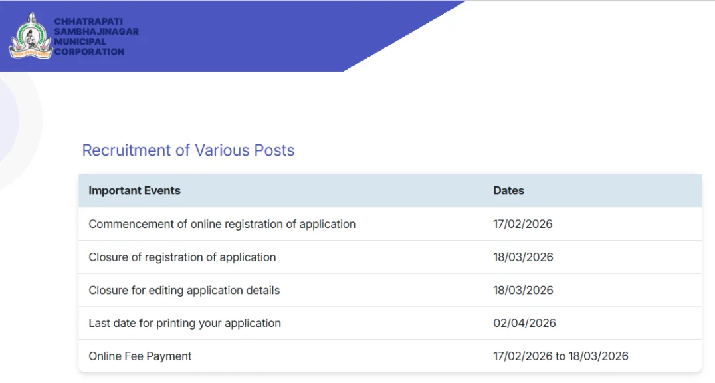Select the Closure for editing application details row
The height and width of the screenshot is (383, 715).
(390, 290)
